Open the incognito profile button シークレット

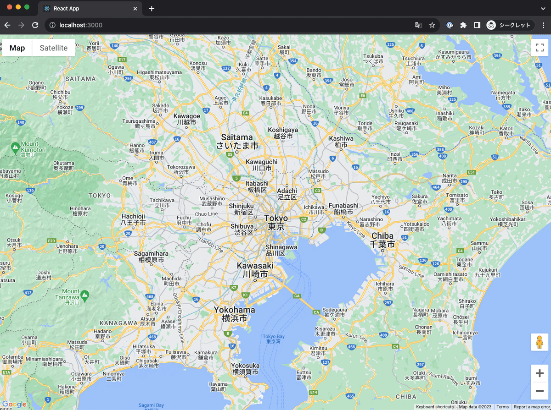510,25
